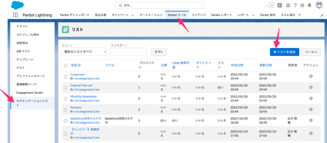Image resolution: width=327 pixels, height=143 pixels.
Task: Open action gear for 2022/10/29 row
Action: pos(311,120)
